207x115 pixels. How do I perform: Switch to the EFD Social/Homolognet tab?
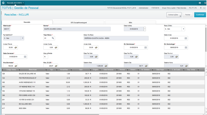79,23
